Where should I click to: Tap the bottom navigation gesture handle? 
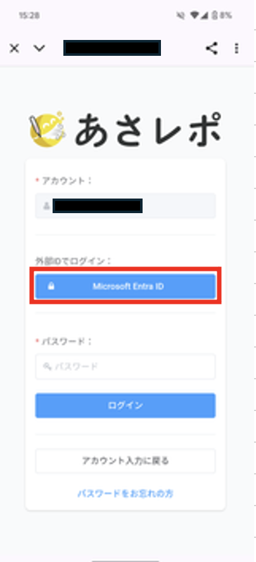pos(125,561)
